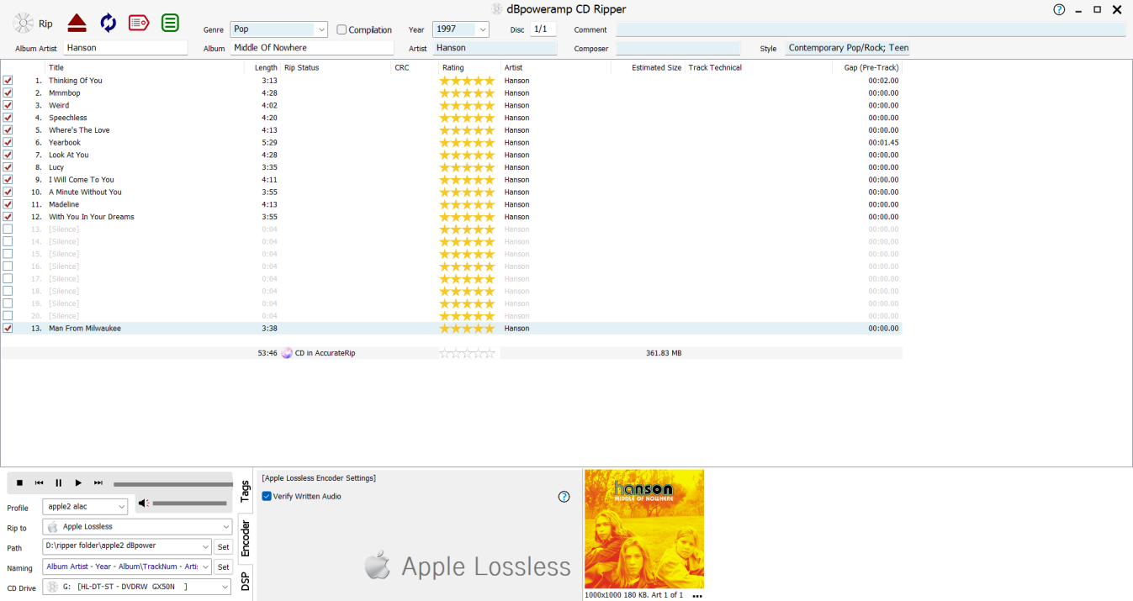Image resolution: width=1133 pixels, height=601 pixels.
Task: Click the Disc number field
Action: (543, 29)
